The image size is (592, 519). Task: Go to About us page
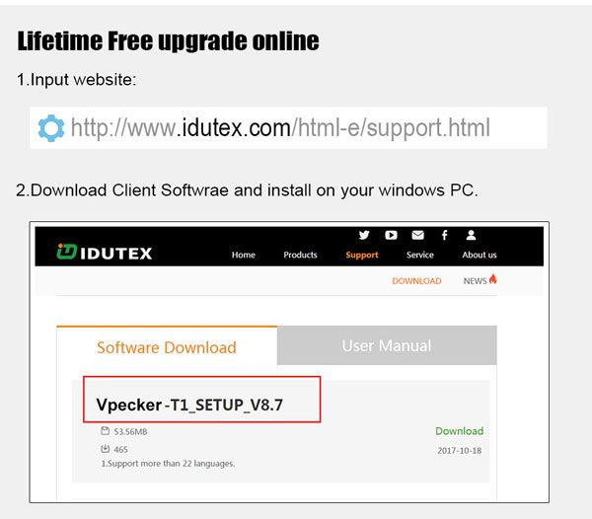tap(480, 255)
